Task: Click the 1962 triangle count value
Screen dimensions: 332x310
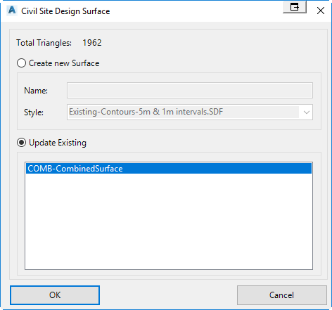Action: pyautogui.click(x=92, y=43)
